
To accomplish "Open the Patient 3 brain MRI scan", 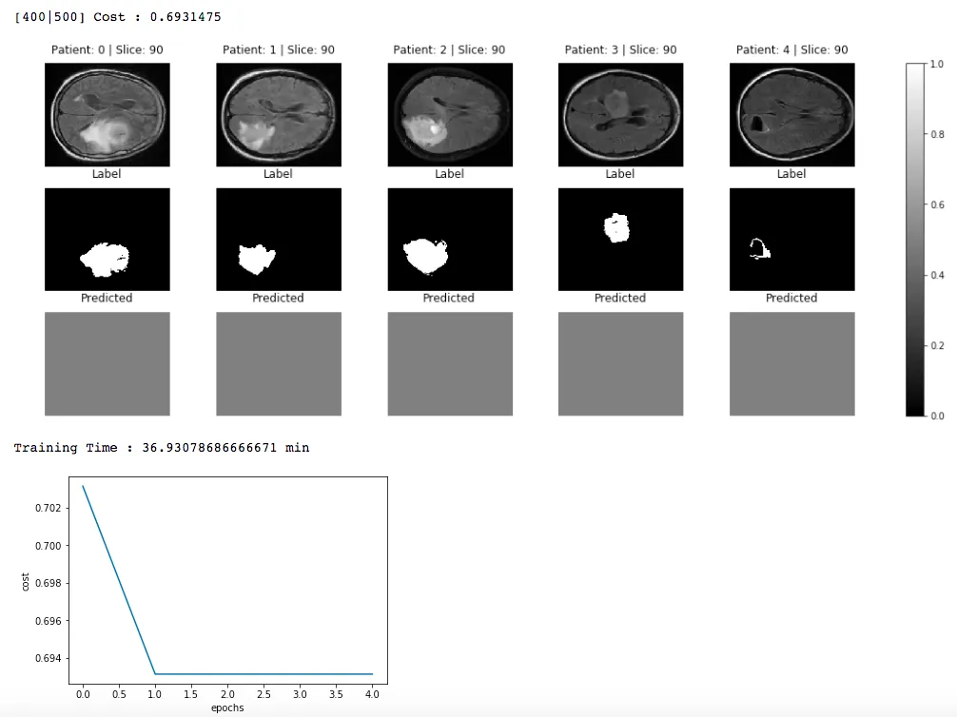I will tap(620, 115).
